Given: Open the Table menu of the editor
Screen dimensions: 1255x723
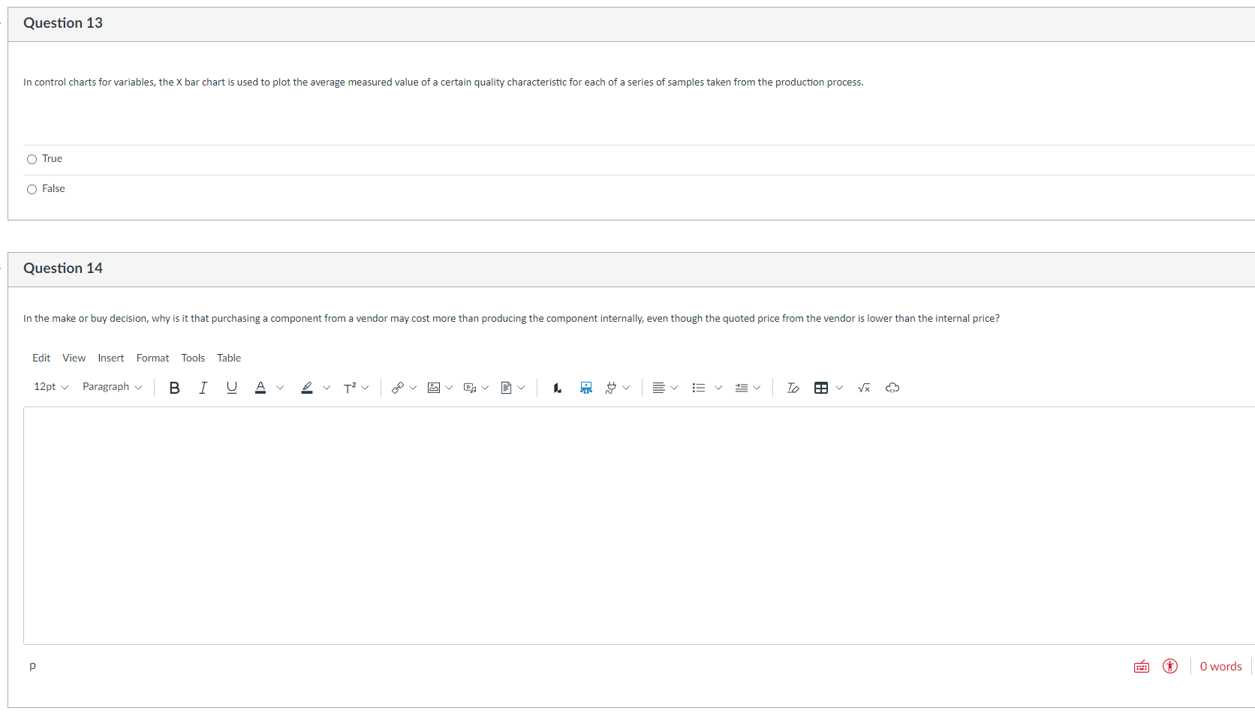Looking at the screenshot, I should [x=229, y=358].
